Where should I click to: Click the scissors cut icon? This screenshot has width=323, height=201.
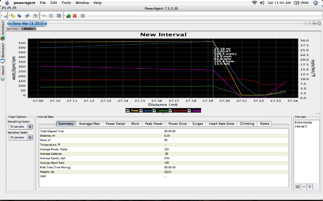pyautogui.click(x=44, y=16)
